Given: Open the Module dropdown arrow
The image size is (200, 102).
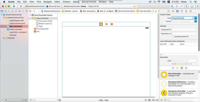Looking at the screenshot, I should [x=196, y=21].
